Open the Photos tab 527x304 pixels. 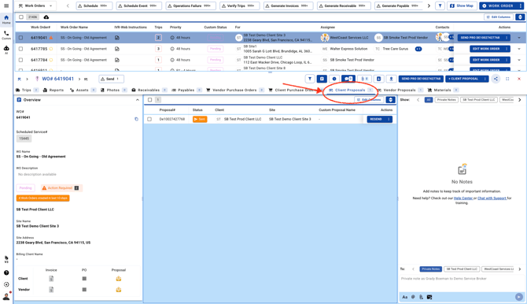(x=113, y=90)
